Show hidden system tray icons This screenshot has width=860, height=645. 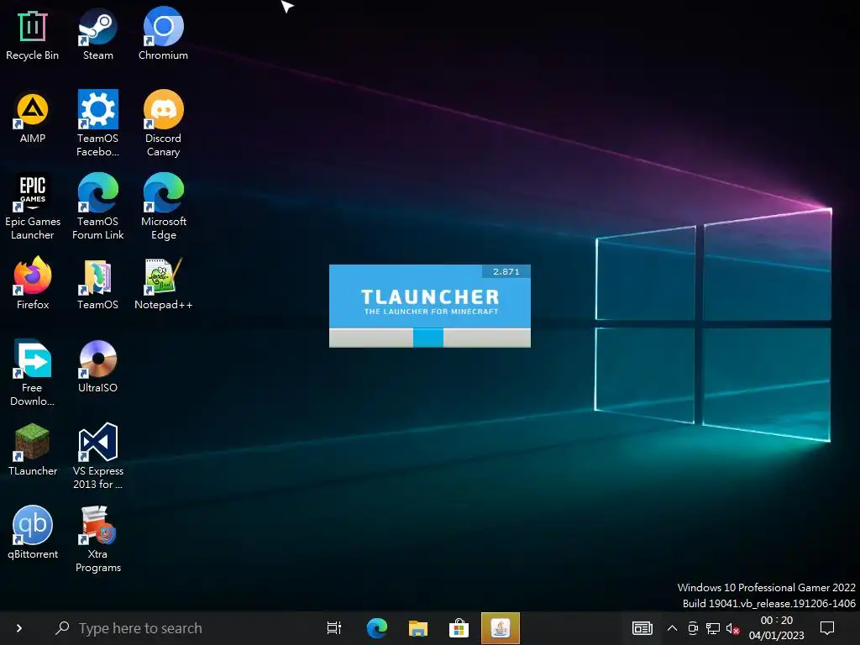point(672,628)
